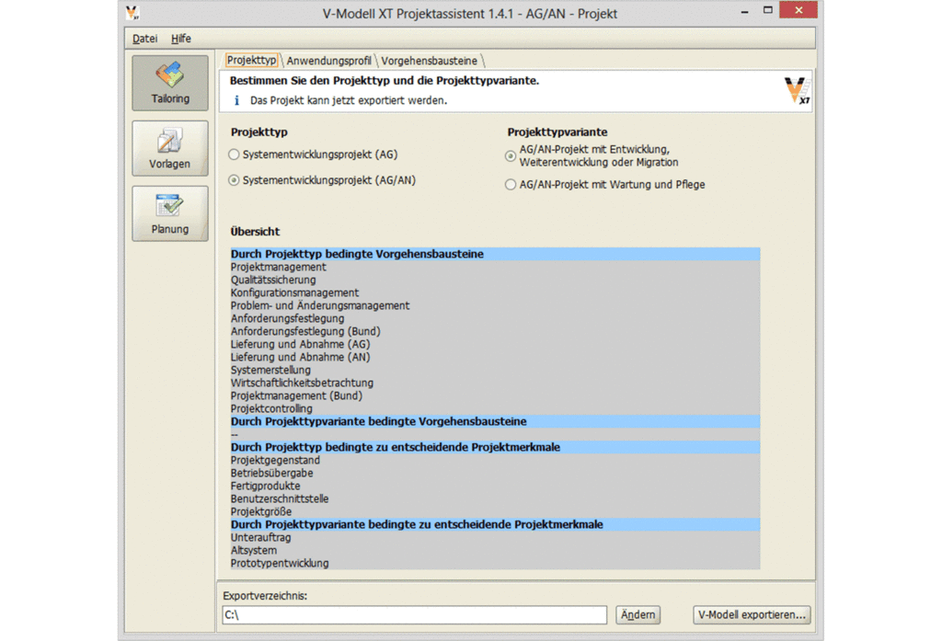This screenshot has width=942, height=641.
Task: Click into the Exportverzeichnis path field
Action: coord(415,614)
